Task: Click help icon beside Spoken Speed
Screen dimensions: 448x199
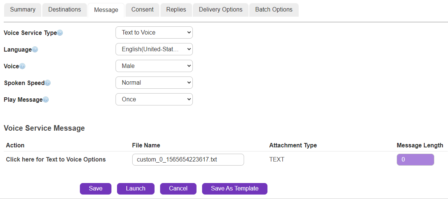Action: pyautogui.click(x=48, y=83)
